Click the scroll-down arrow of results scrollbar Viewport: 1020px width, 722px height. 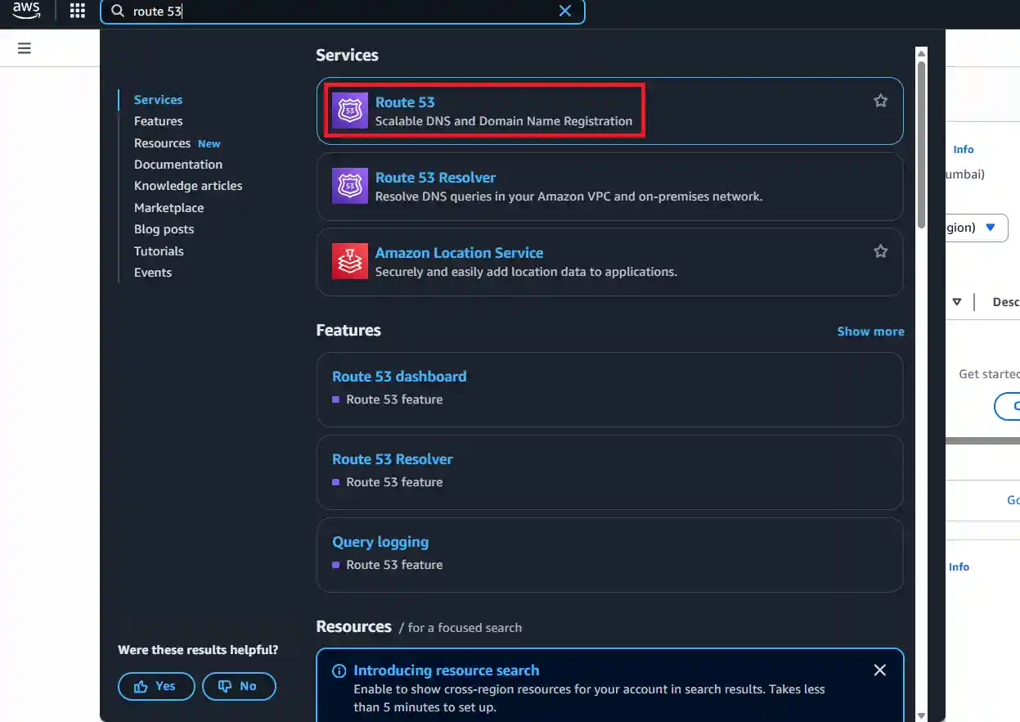coord(921,715)
